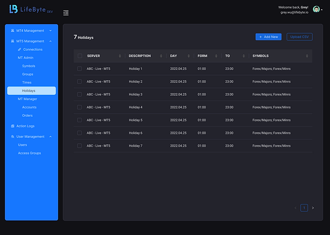330x235 pixels.
Task: Click the MT Manager sidebar heading
Action: click(27, 99)
